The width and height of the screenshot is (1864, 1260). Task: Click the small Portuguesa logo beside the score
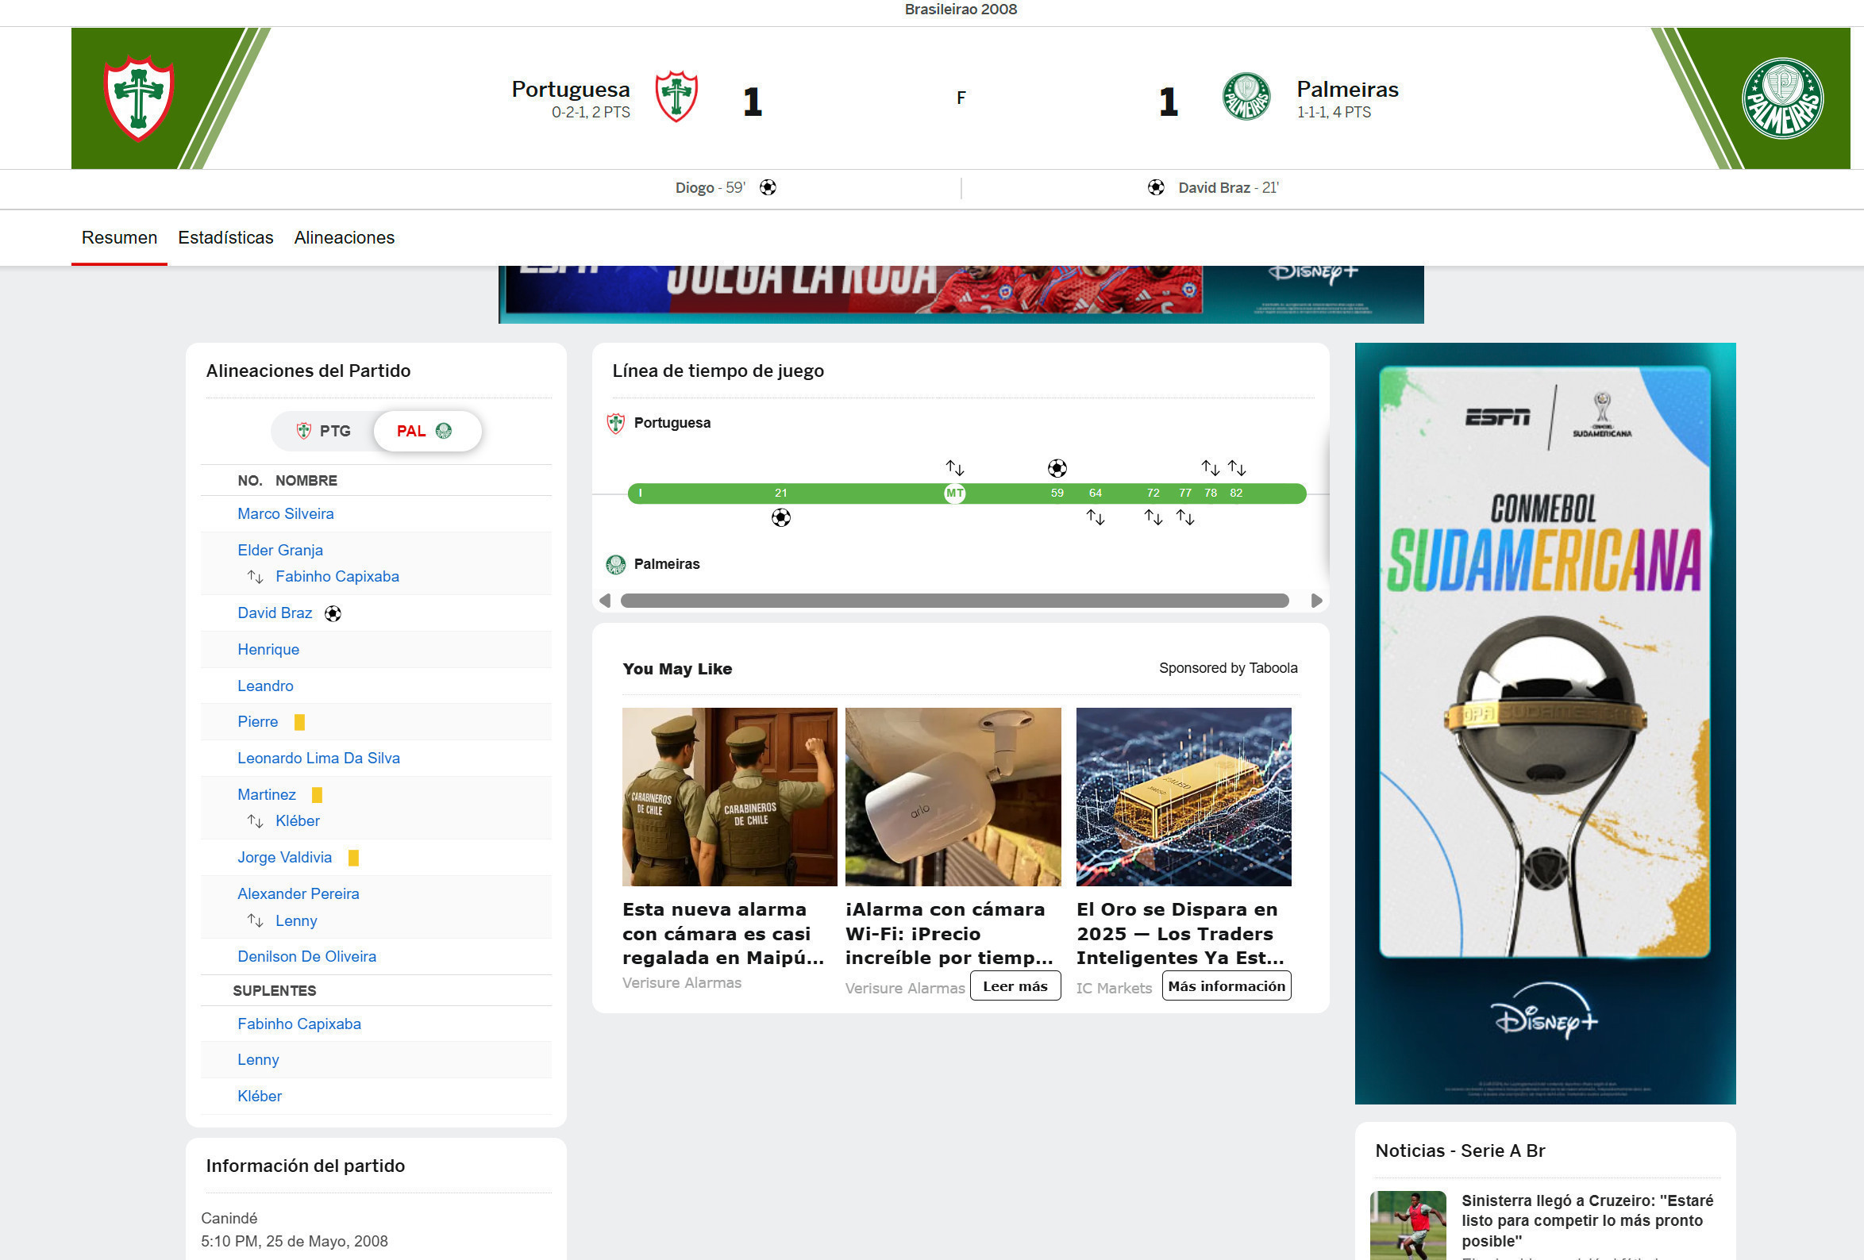(x=676, y=97)
